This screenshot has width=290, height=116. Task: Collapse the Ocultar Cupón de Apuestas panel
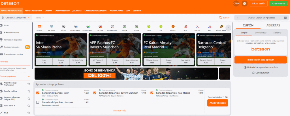coord(261,18)
